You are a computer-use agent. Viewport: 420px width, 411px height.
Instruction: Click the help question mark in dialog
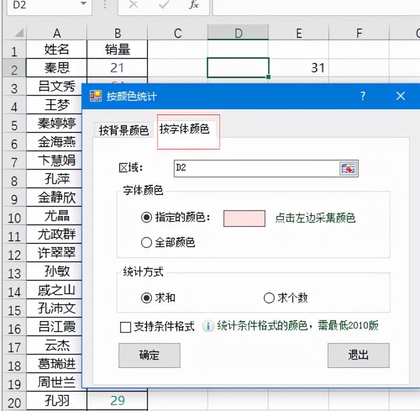(x=363, y=96)
